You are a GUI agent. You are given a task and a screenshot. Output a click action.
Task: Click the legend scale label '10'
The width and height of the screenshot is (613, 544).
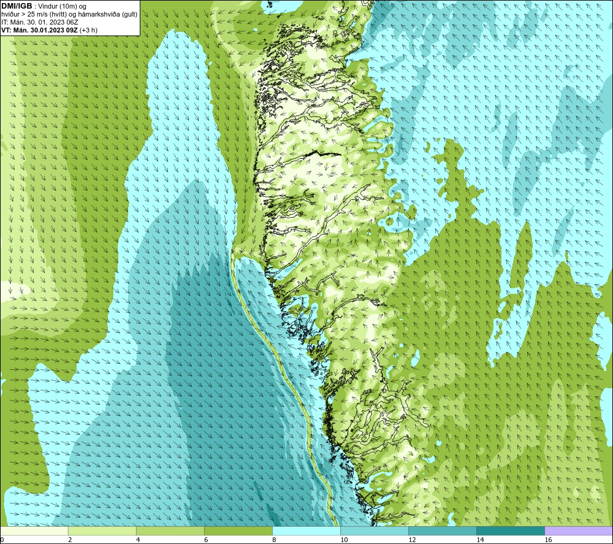[x=344, y=540]
